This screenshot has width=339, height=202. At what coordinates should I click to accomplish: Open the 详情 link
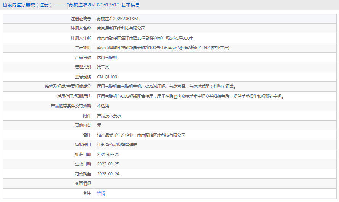[101, 193]
